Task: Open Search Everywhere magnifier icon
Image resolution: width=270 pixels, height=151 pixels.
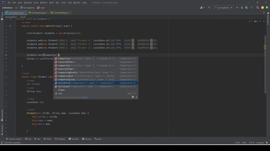Action: 258,8
